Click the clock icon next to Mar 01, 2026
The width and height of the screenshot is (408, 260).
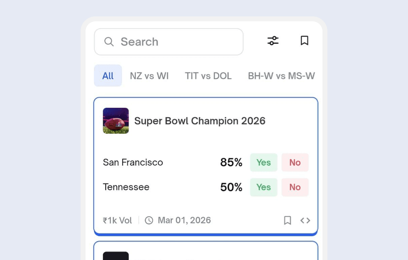(x=148, y=220)
